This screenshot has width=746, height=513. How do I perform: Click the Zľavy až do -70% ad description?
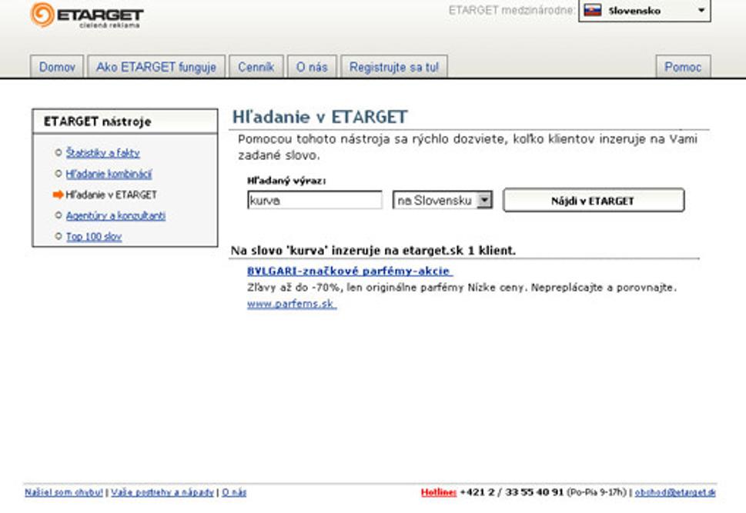click(x=461, y=288)
